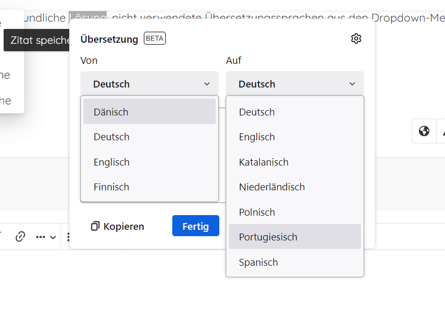The image size is (445, 310).
Task: Expand the Von language dropdown
Action: pyautogui.click(x=150, y=84)
